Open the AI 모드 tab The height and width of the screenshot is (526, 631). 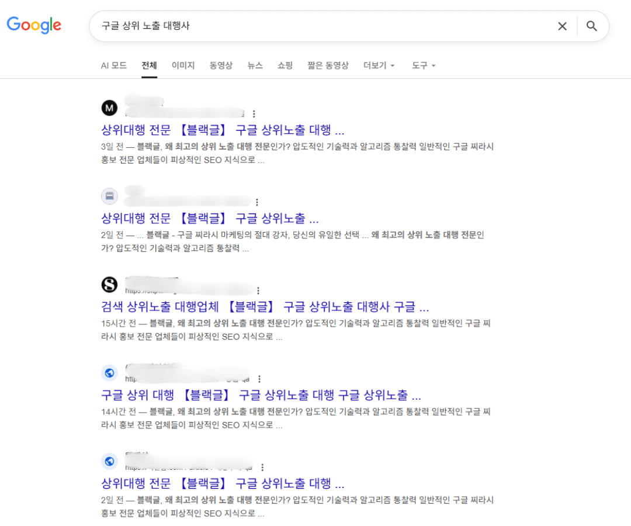click(115, 65)
